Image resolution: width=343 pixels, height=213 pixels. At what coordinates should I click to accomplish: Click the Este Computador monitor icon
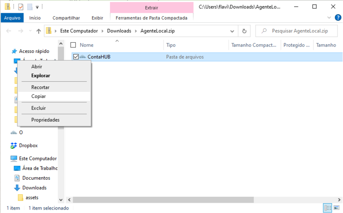(x=14, y=158)
